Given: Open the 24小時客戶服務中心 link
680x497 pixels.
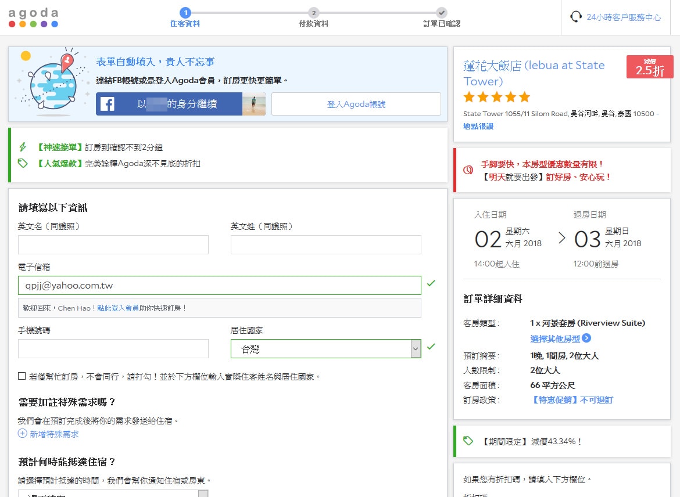Looking at the screenshot, I should click(624, 17).
